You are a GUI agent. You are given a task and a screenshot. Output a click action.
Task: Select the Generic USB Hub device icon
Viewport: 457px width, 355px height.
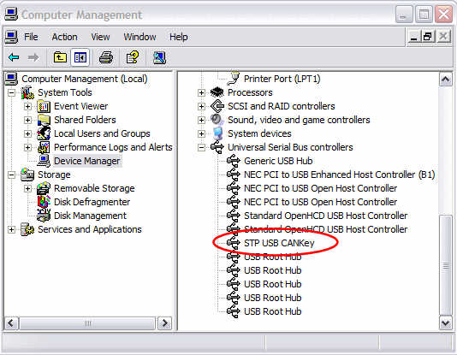[233, 161]
